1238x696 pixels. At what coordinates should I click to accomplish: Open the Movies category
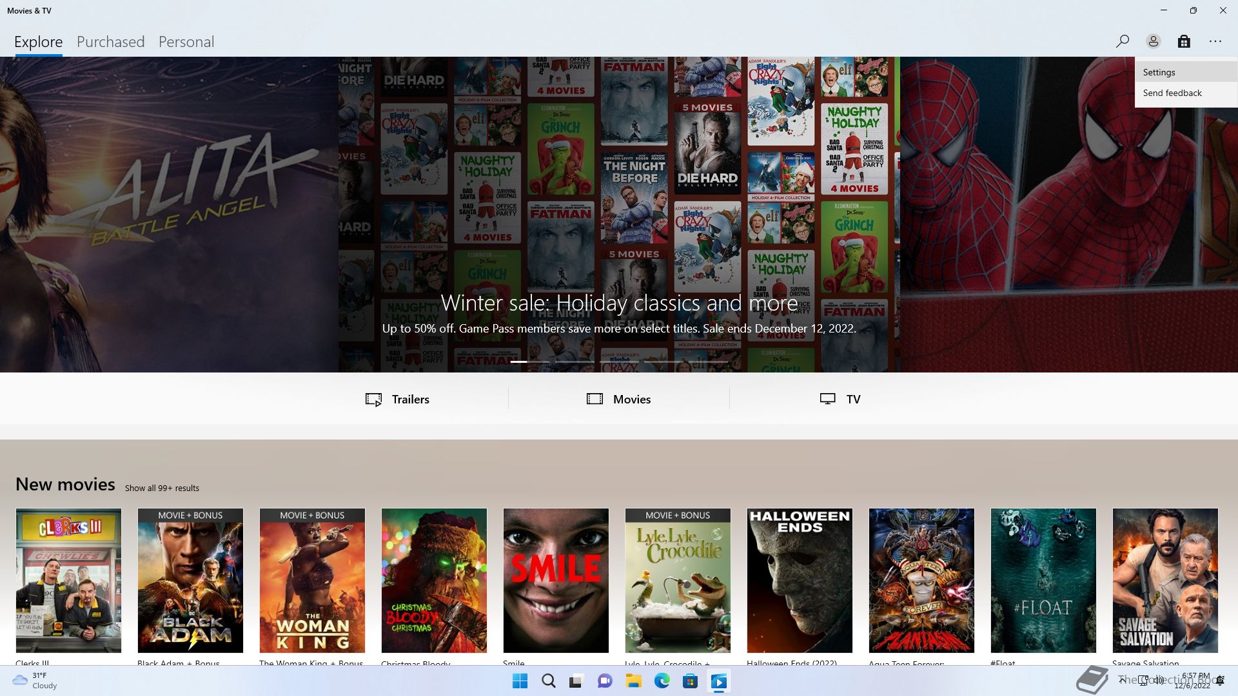(619, 399)
